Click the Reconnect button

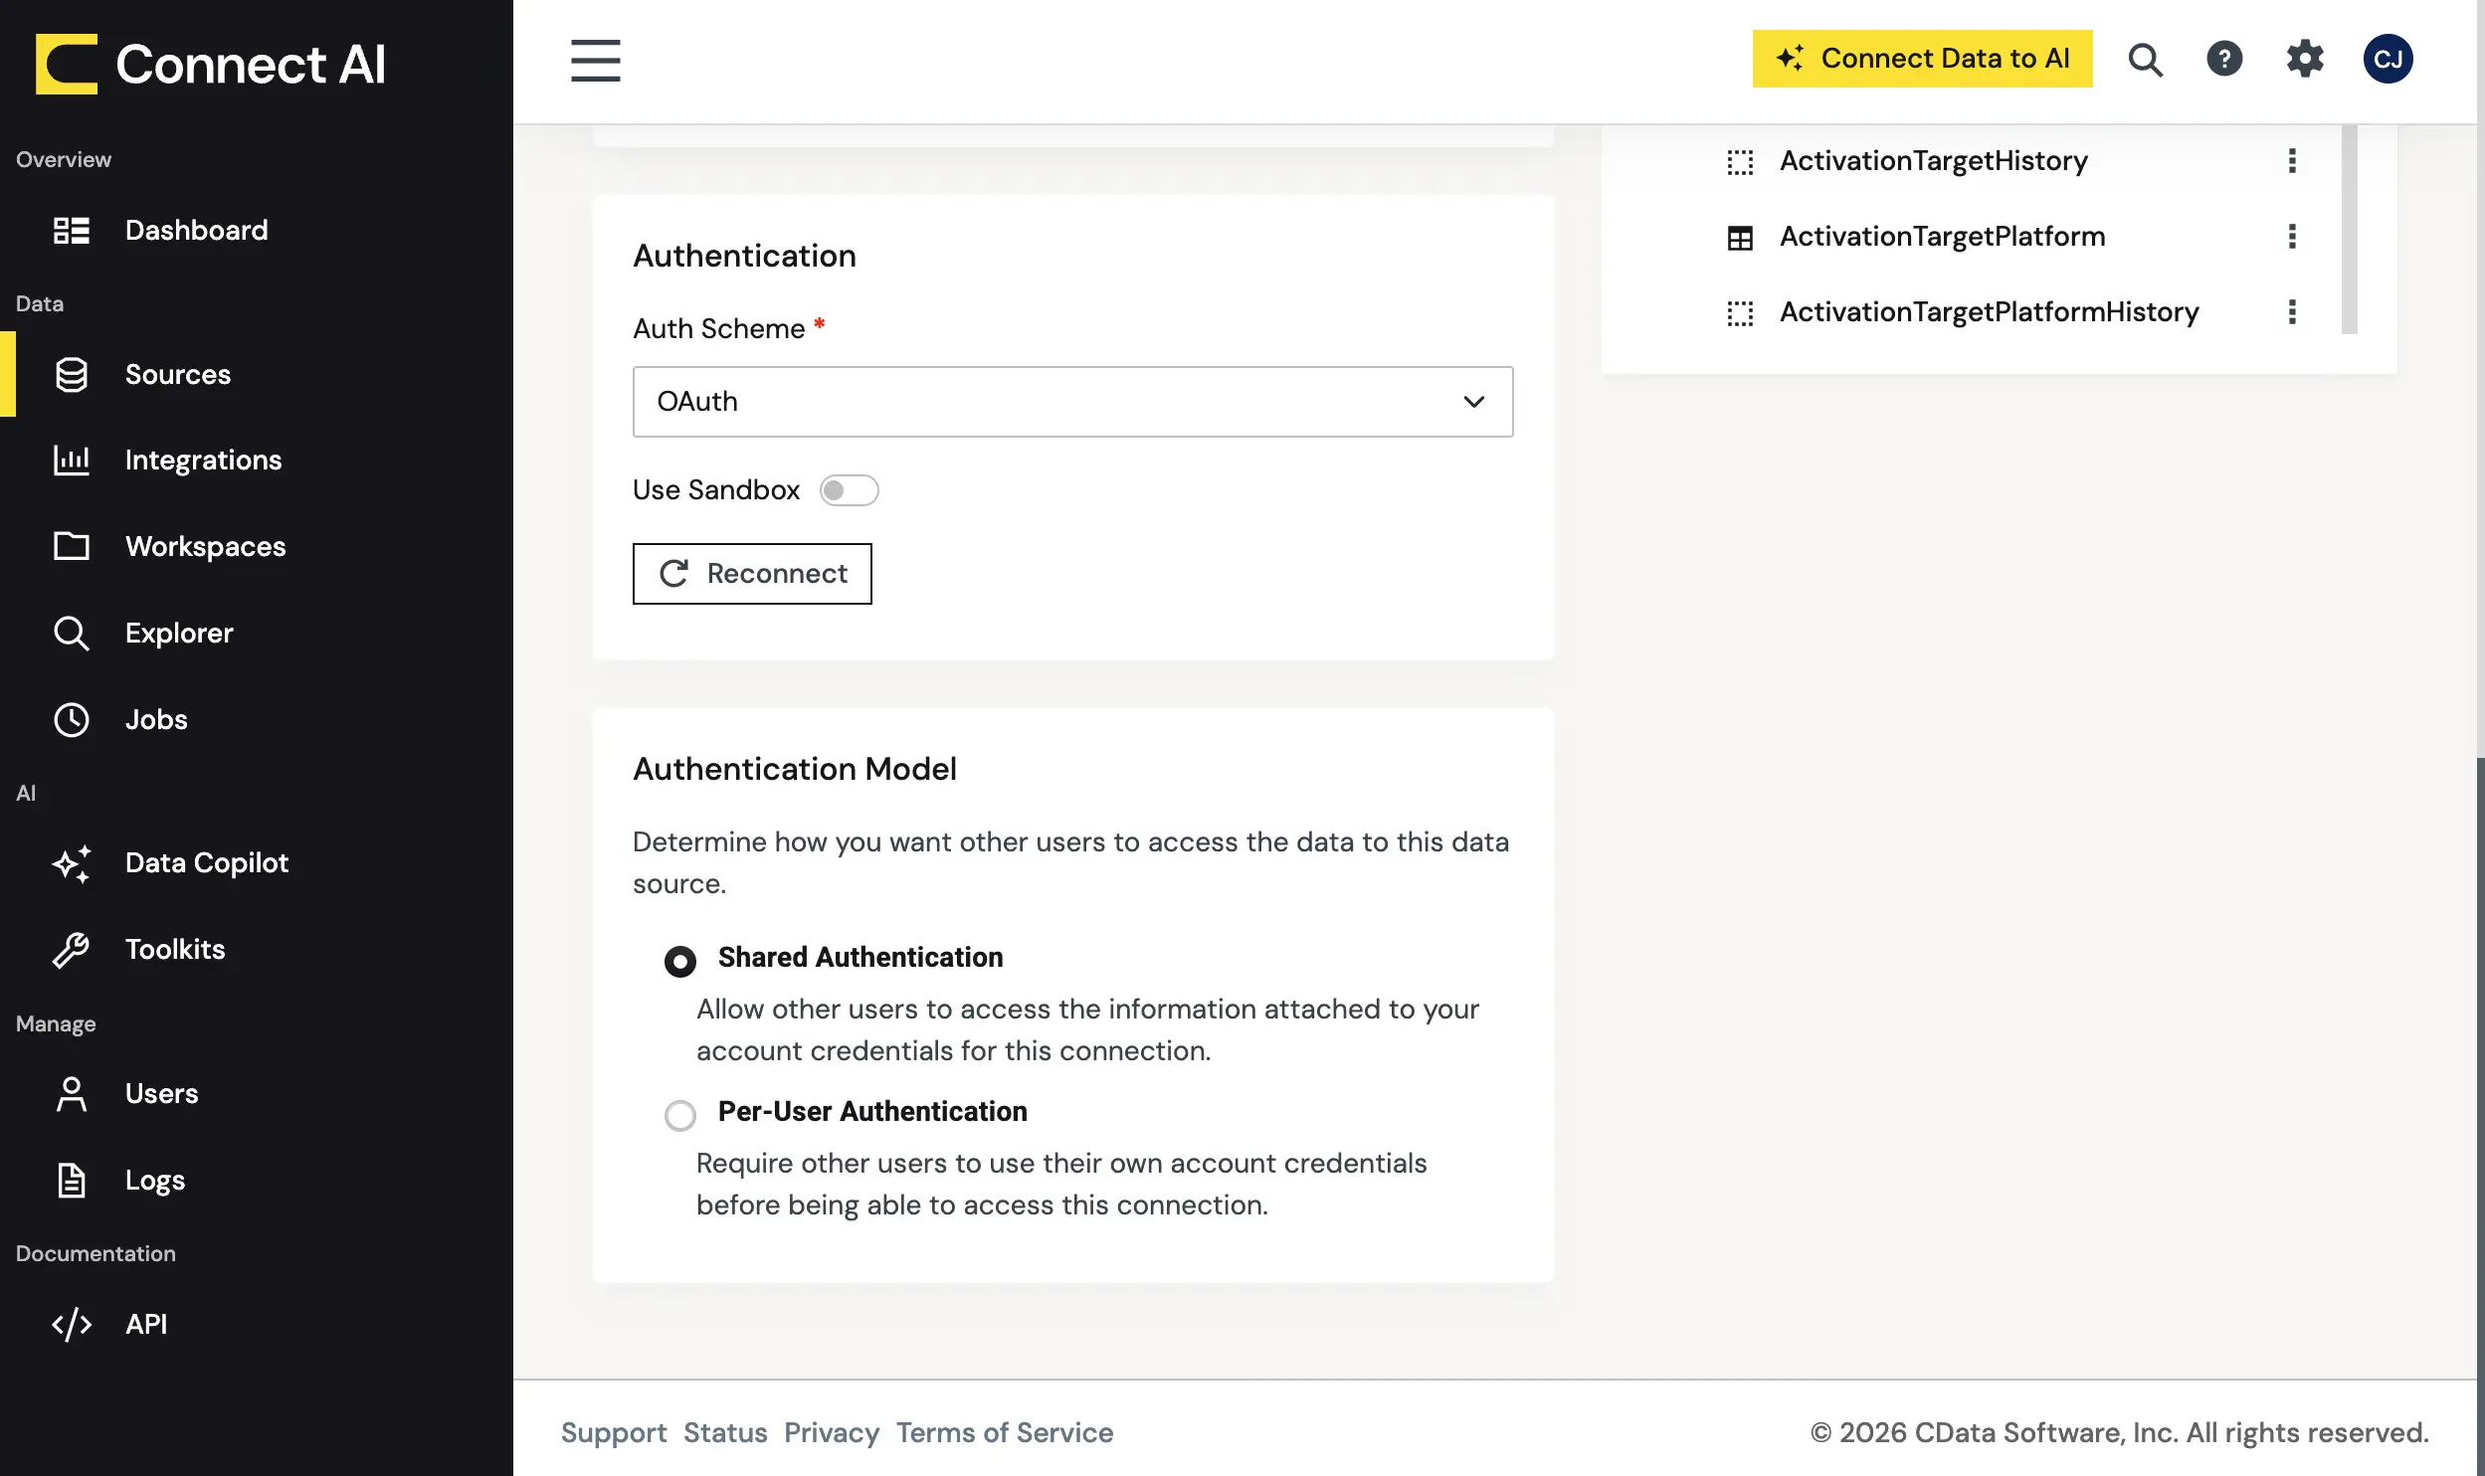[752, 574]
